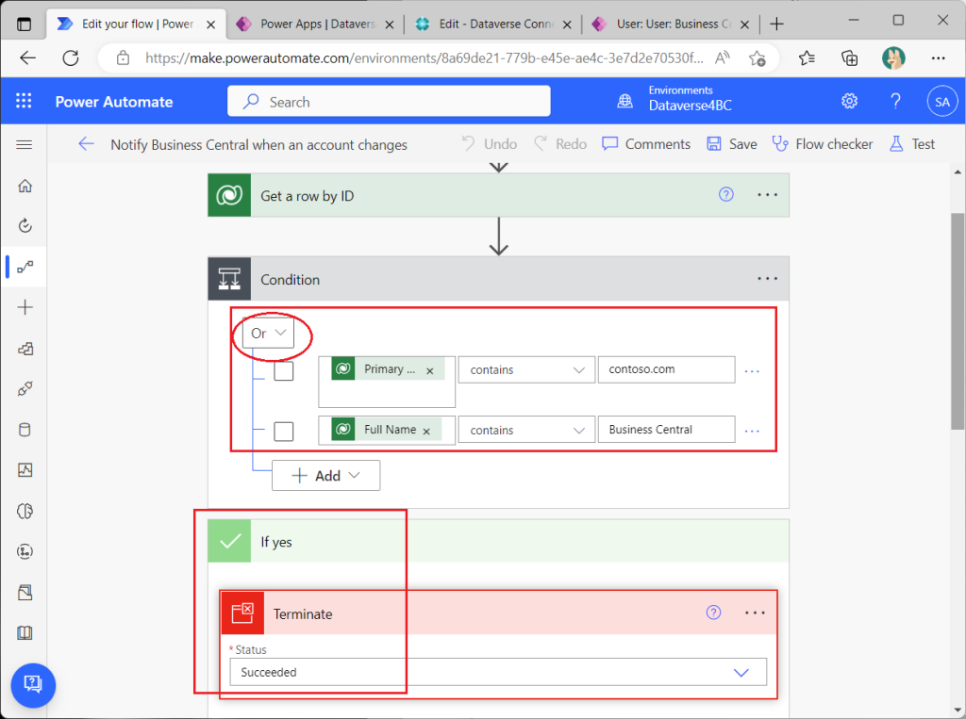The image size is (966, 719).
Task: Switch to the Power Apps Dataverse browser tab
Action: pos(316,24)
